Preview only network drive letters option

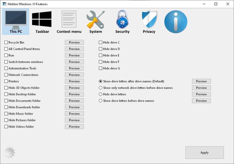(201, 88)
